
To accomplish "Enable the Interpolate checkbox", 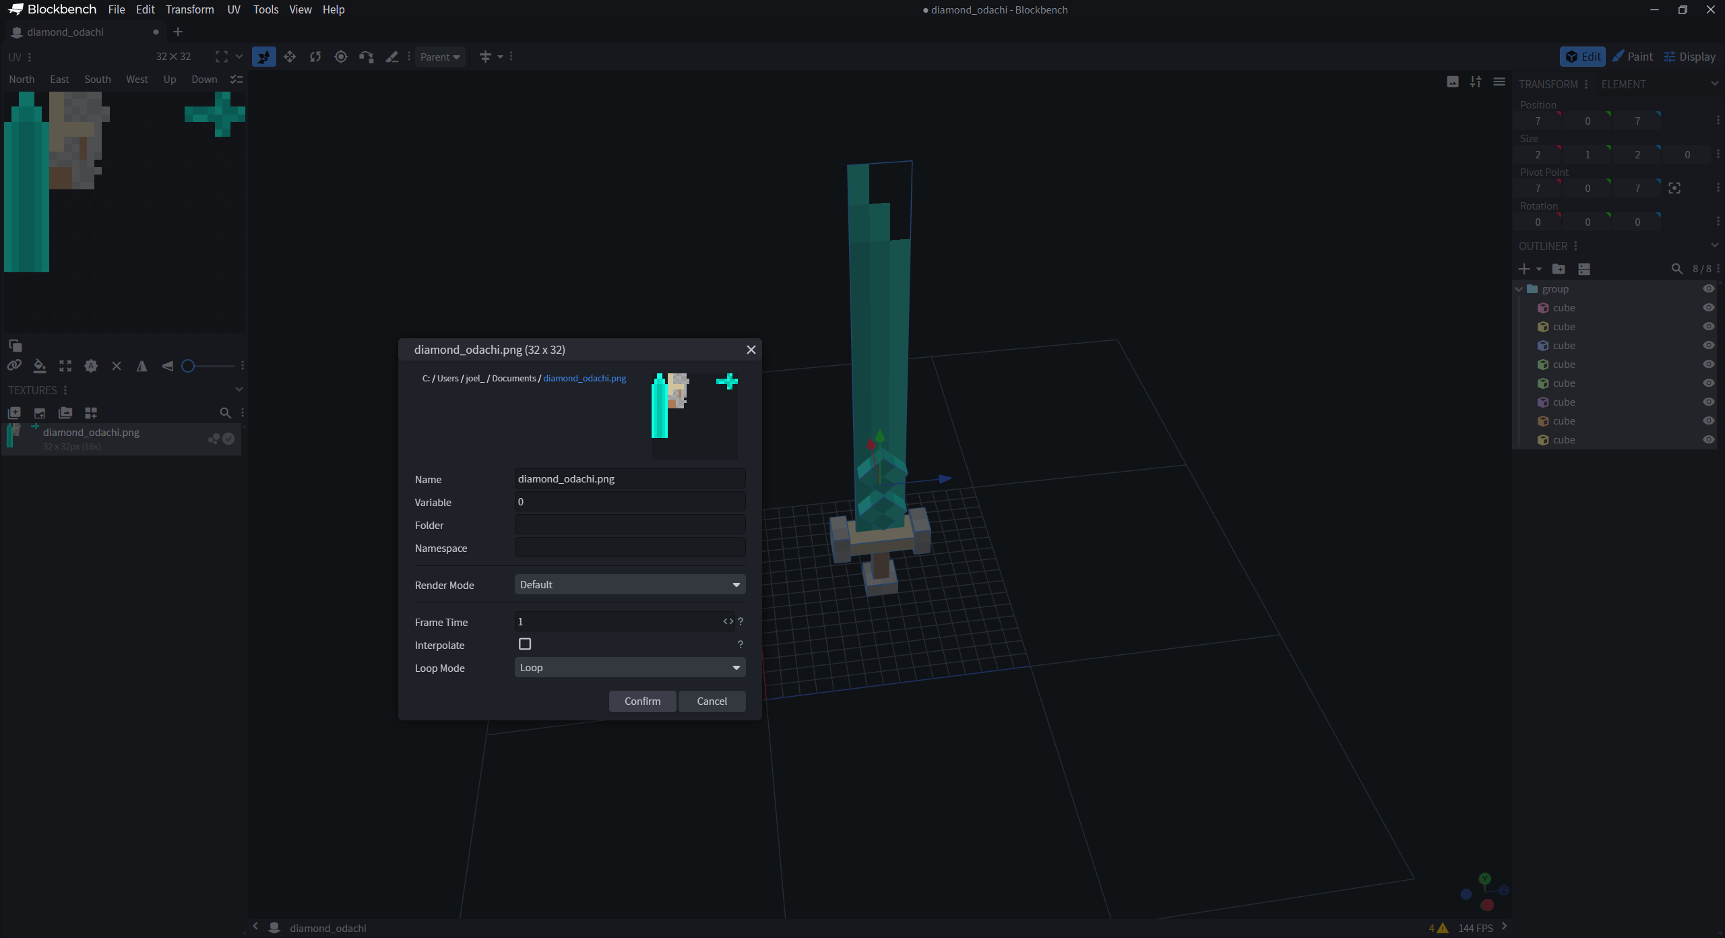I will (x=525, y=644).
